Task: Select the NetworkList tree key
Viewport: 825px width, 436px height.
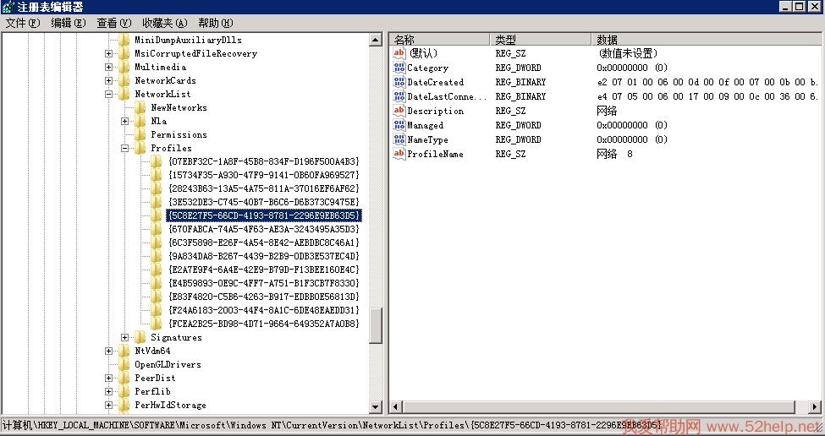Action: pos(162,94)
